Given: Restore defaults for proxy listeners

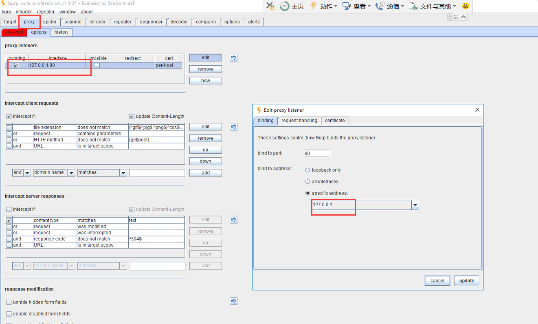Looking at the screenshot, I should [233, 57].
